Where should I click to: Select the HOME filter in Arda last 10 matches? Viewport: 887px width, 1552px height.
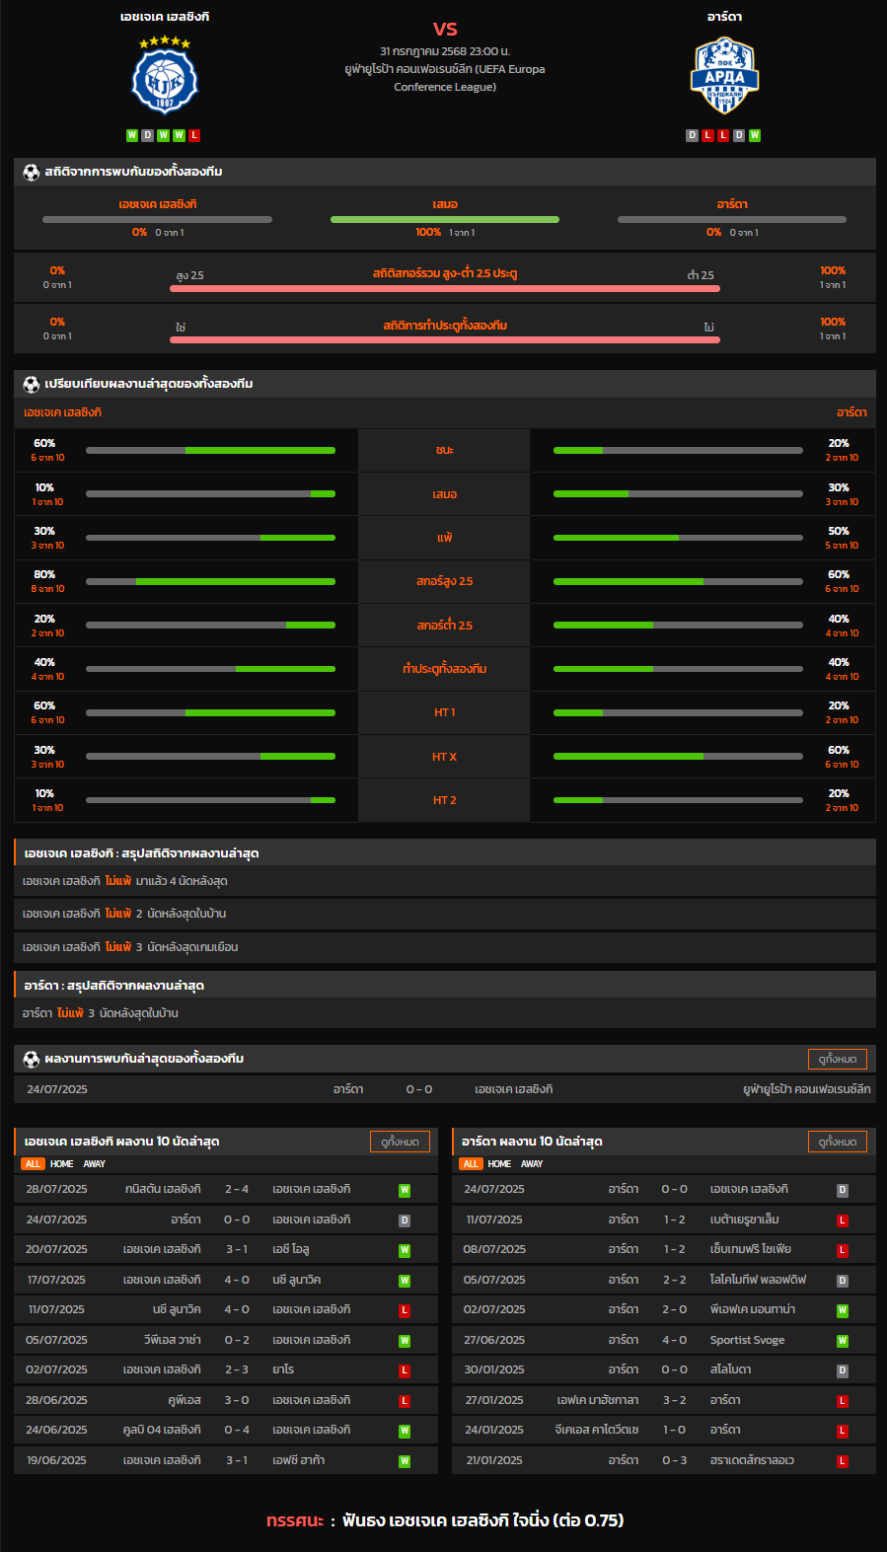point(499,1164)
